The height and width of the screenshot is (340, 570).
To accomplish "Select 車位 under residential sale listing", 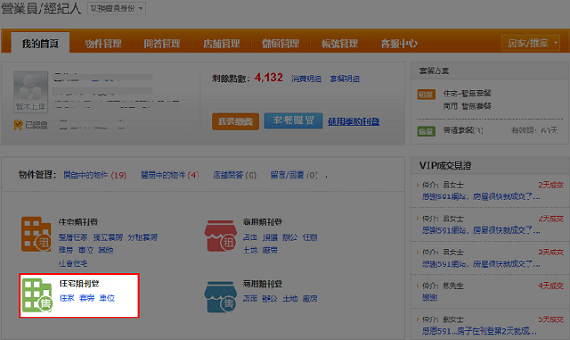I will click(x=106, y=299).
